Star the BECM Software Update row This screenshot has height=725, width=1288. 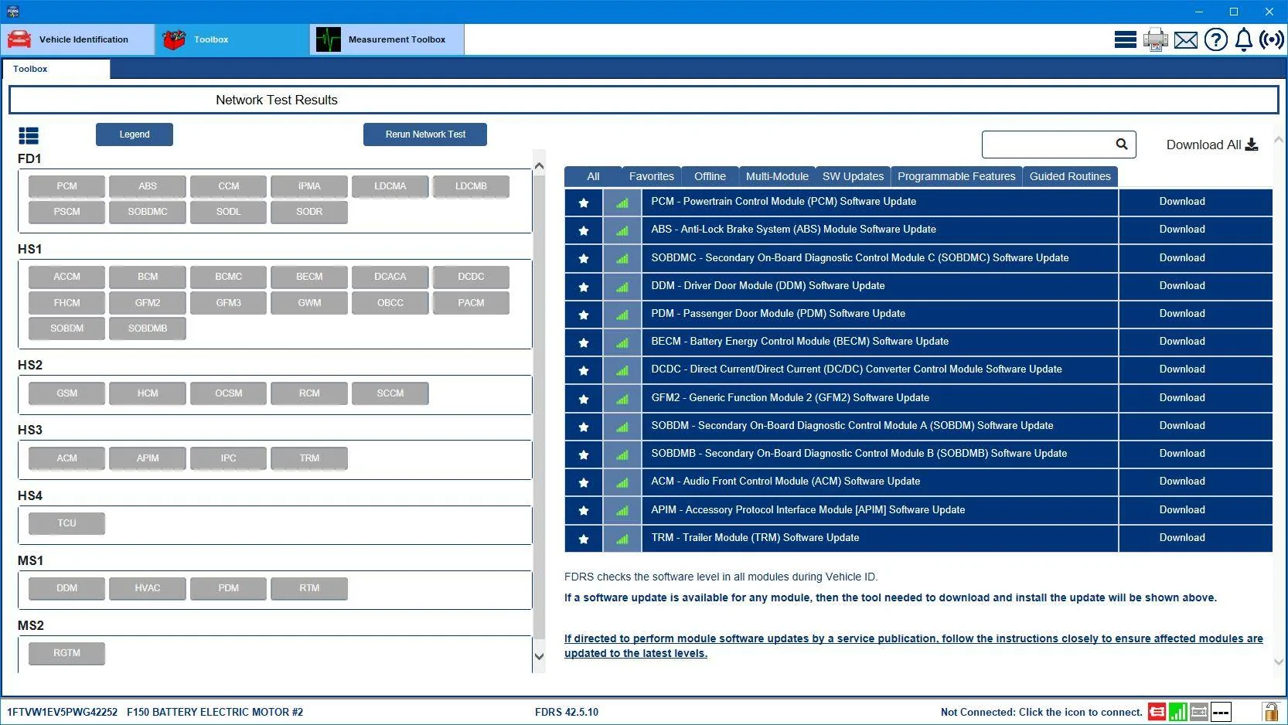click(584, 342)
